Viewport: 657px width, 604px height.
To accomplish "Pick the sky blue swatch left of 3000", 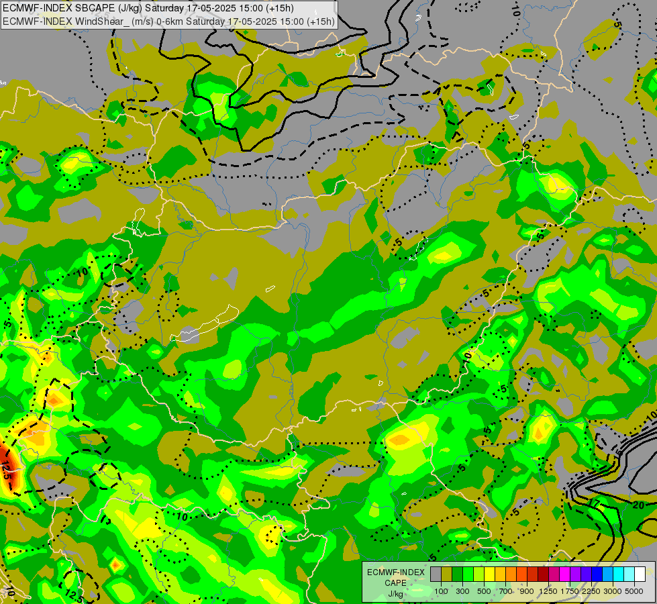I will click(607, 574).
